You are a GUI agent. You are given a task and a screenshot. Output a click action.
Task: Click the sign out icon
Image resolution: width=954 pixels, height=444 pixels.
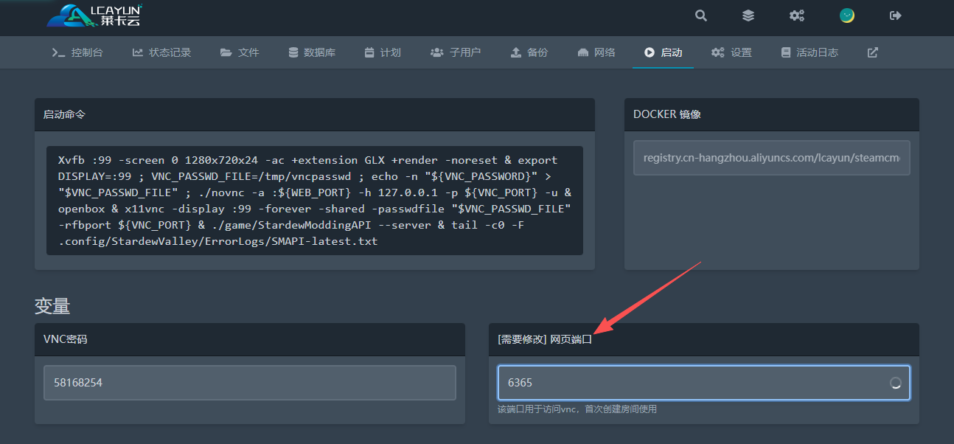coord(896,15)
